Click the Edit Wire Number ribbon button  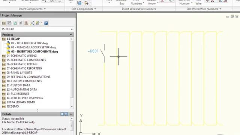pyautogui.click(x=184, y=3)
